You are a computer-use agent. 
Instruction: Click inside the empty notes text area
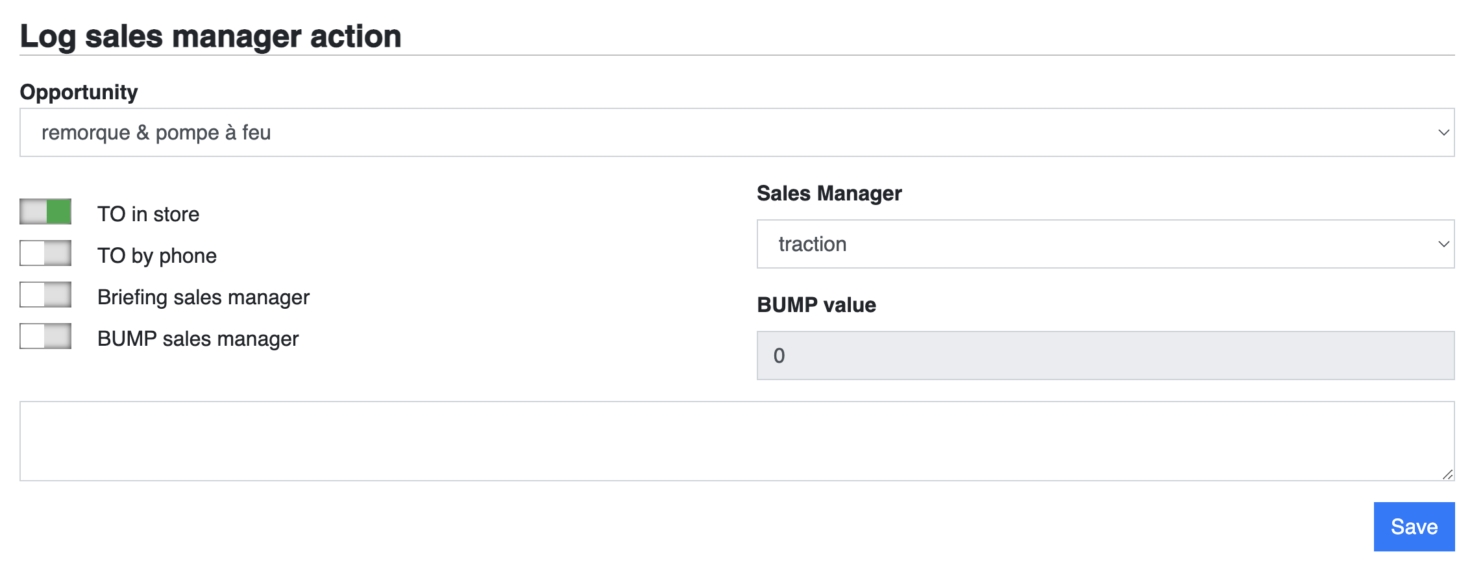click(737, 441)
